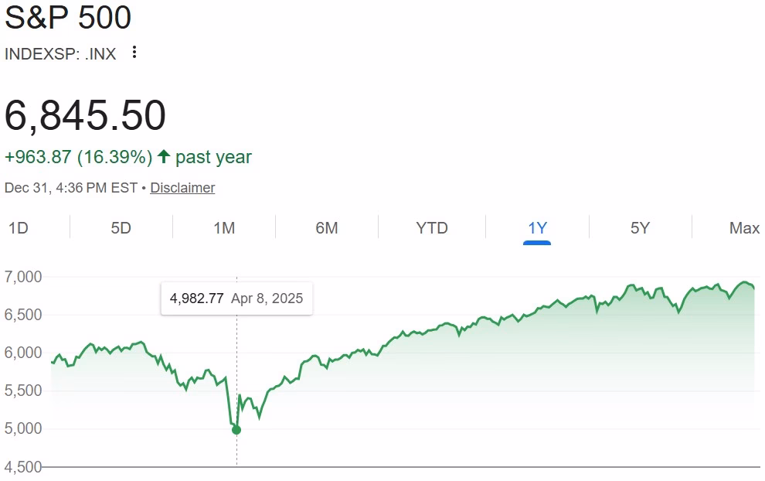Select the green data point marker on the chart

pyautogui.click(x=236, y=428)
